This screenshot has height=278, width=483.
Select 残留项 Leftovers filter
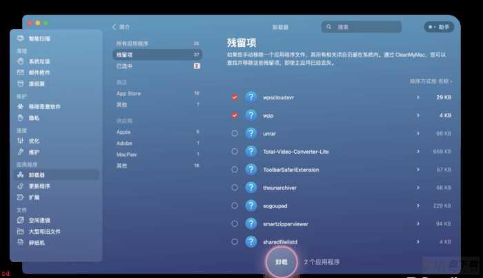pyautogui.click(x=157, y=54)
